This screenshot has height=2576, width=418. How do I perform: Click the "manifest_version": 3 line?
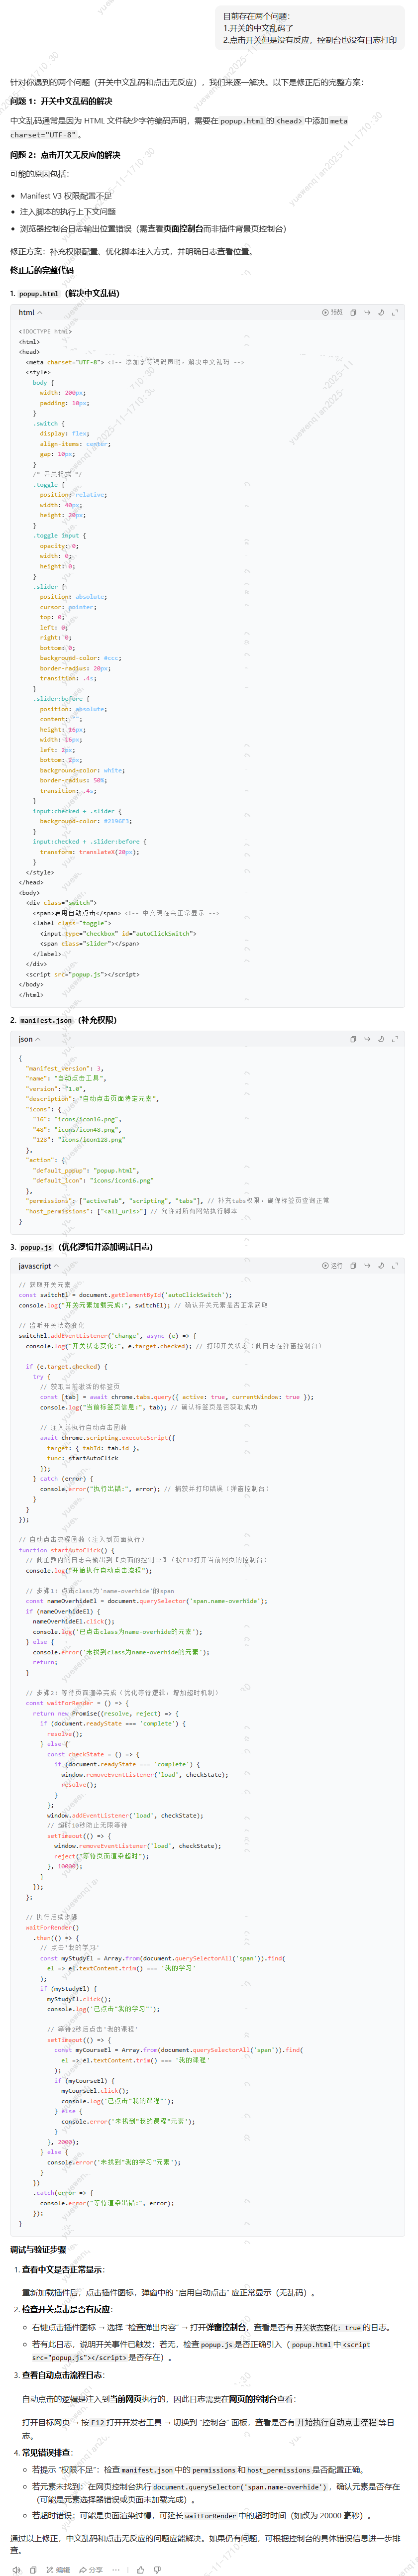point(65,1068)
